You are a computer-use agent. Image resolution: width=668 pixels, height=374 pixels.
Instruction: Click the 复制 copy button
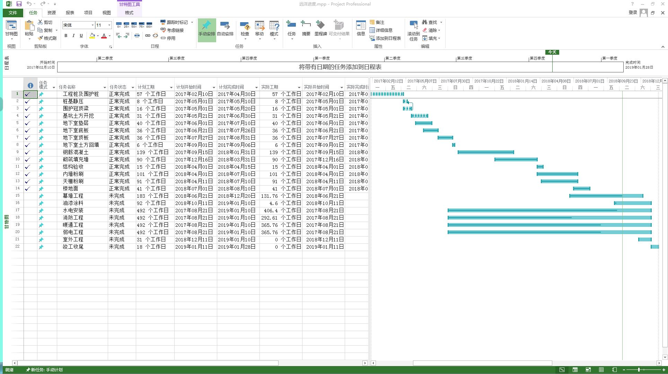(x=45, y=30)
